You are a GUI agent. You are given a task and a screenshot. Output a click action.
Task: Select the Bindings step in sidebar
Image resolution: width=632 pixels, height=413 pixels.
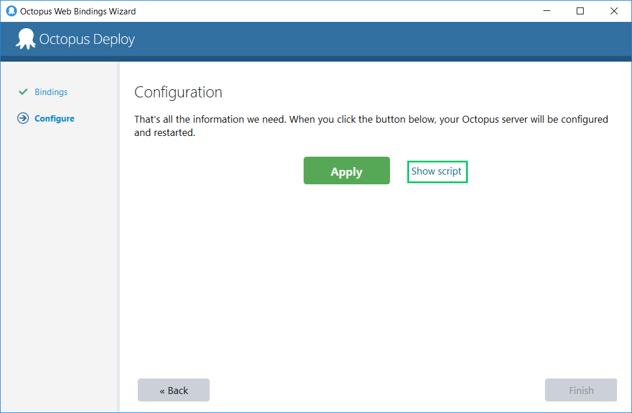click(51, 92)
